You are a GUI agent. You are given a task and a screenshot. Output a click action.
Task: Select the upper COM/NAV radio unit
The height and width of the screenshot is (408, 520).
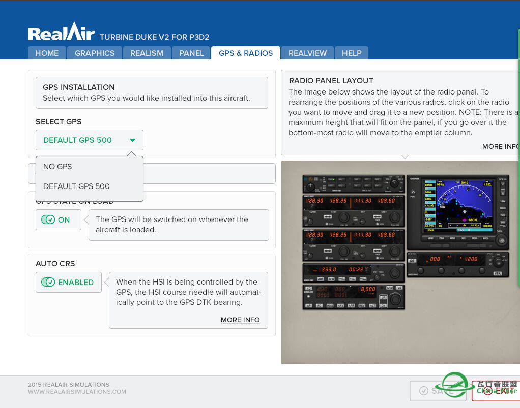(353, 210)
